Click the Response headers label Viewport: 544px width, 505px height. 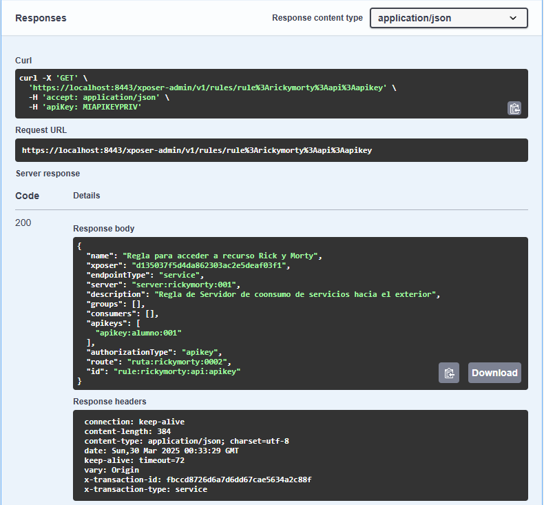pyautogui.click(x=109, y=401)
